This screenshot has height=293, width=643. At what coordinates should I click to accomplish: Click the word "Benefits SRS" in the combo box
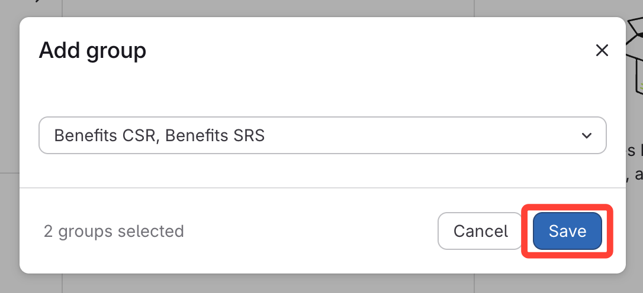click(215, 136)
